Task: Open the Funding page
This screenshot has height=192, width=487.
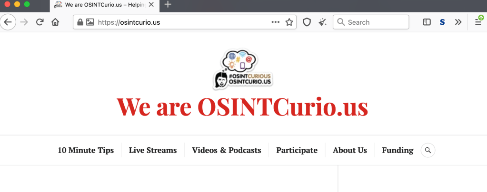Action: click(x=398, y=151)
